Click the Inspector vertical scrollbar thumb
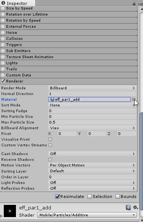Screen dimensions: 143x222 [141, 162]
